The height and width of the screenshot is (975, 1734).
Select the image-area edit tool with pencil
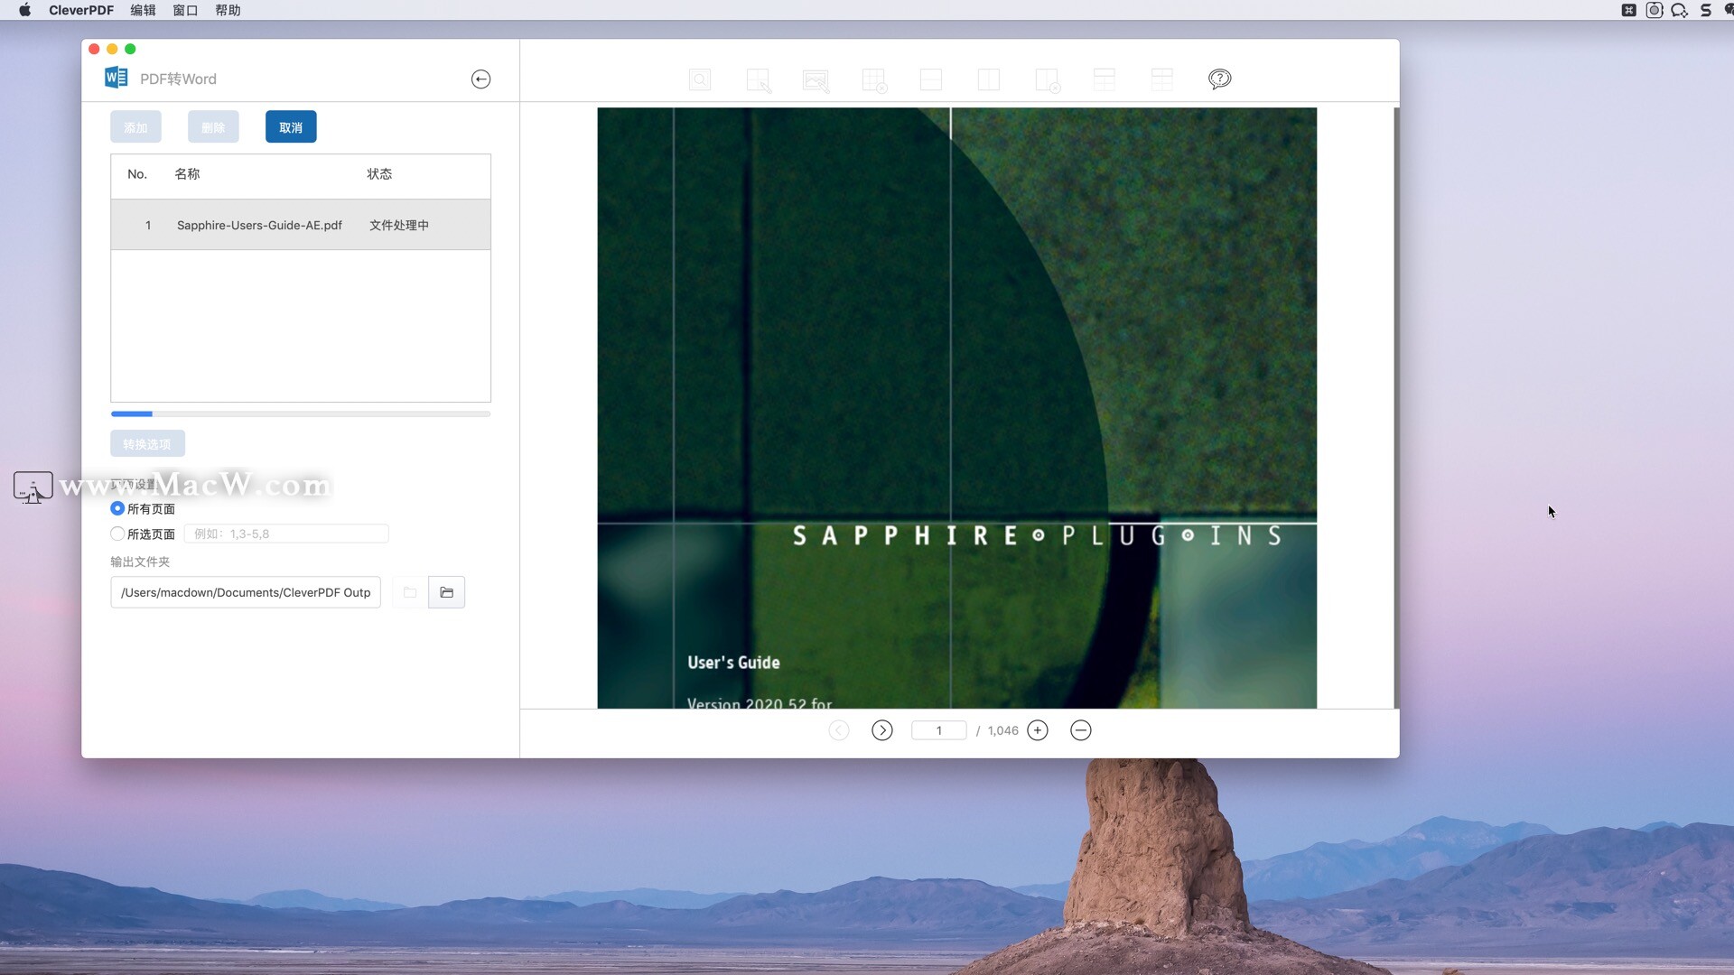click(x=816, y=80)
